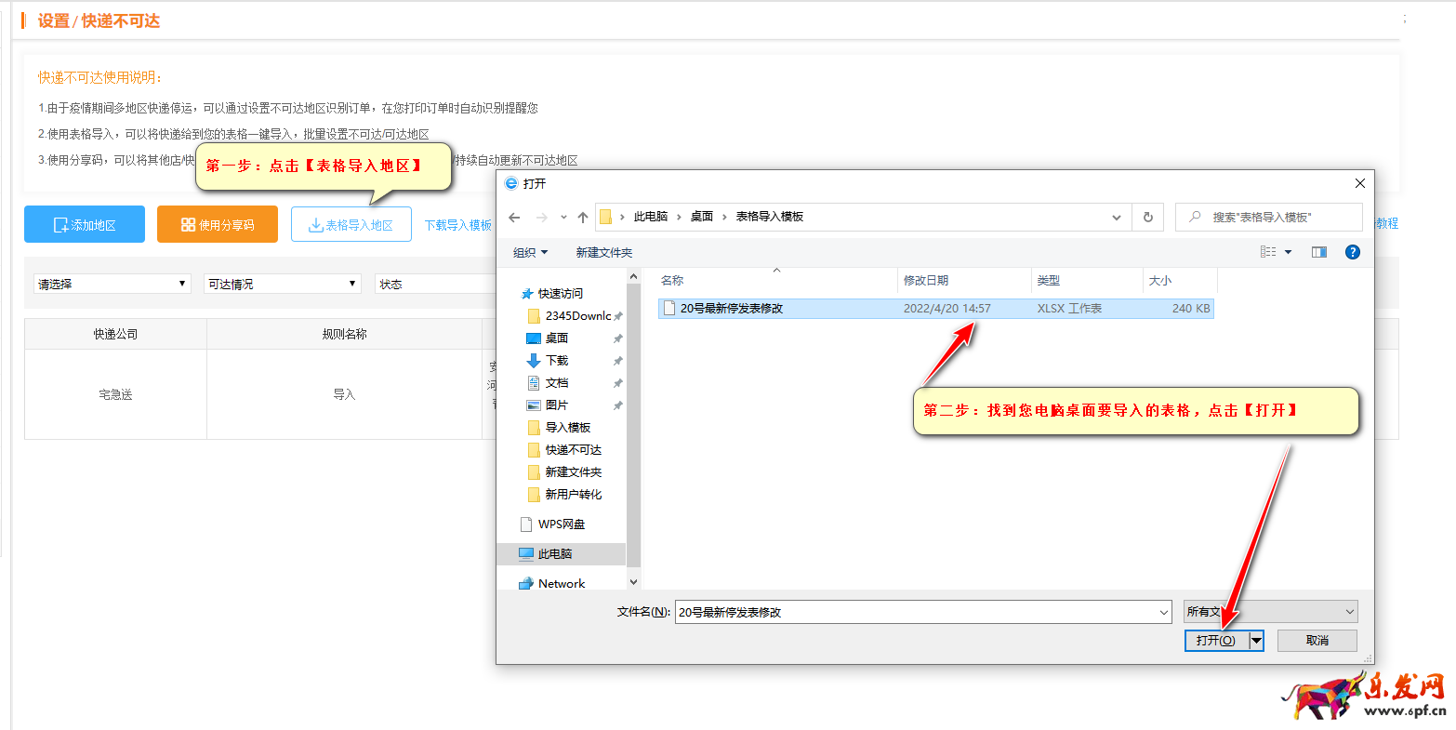Select the 20号最新停发表修改 file
The height and width of the screenshot is (730, 1456).
[x=731, y=309]
